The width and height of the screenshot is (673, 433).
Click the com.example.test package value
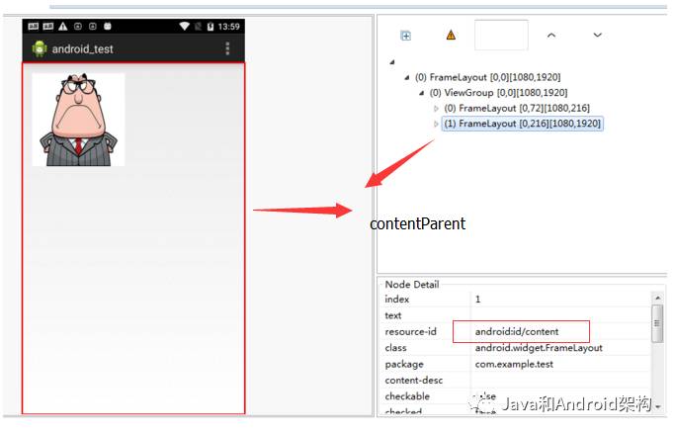[514, 364]
